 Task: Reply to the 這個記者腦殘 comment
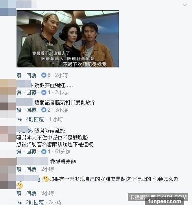click(x=31, y=110)
